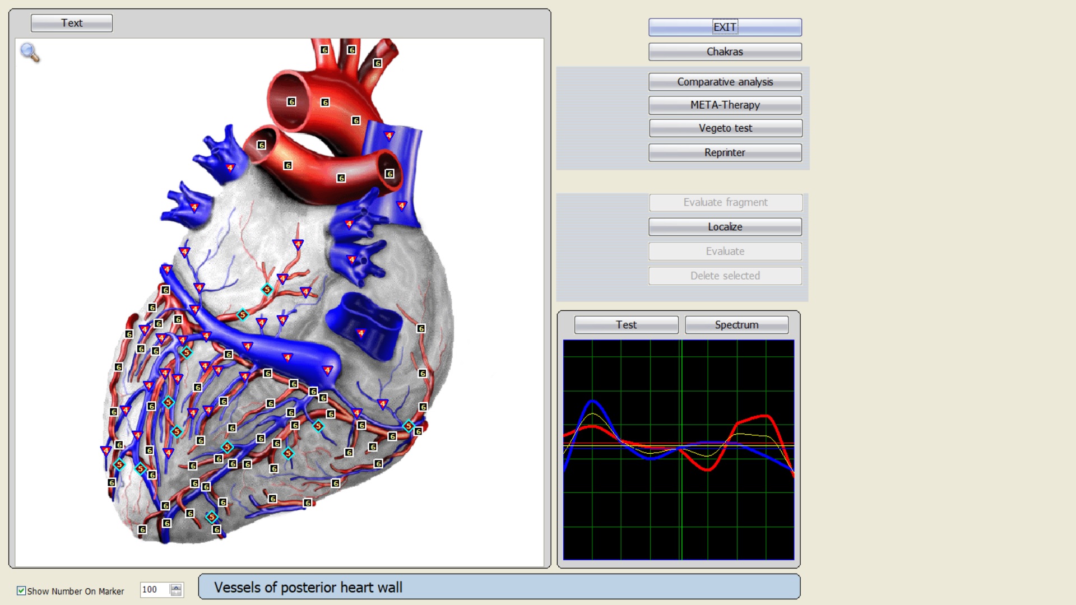Click the Localize button

[725, 227]
